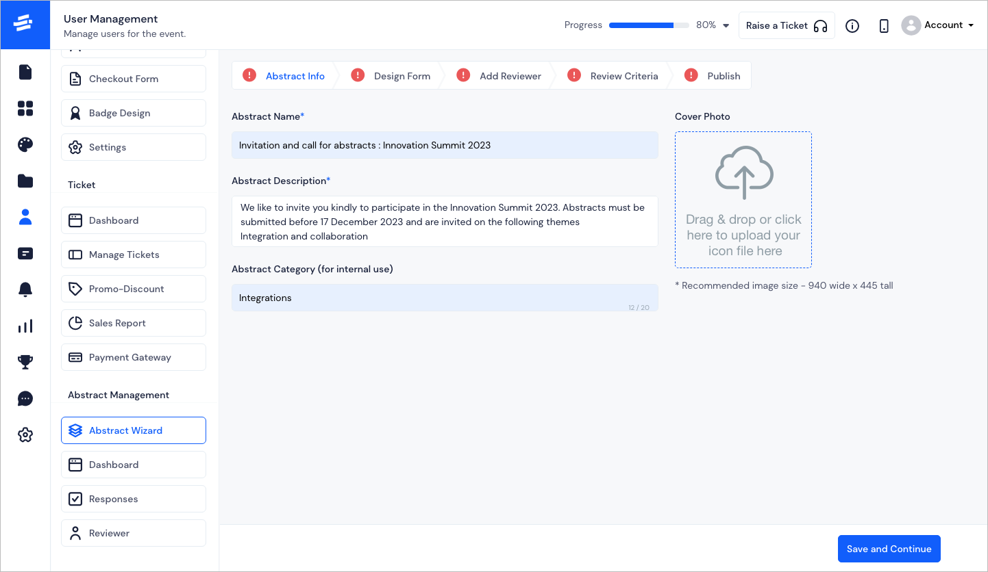Open the four-squares grid icon in left rail
The height and width of the screenshot is (572, 988).
click(25, 108)
